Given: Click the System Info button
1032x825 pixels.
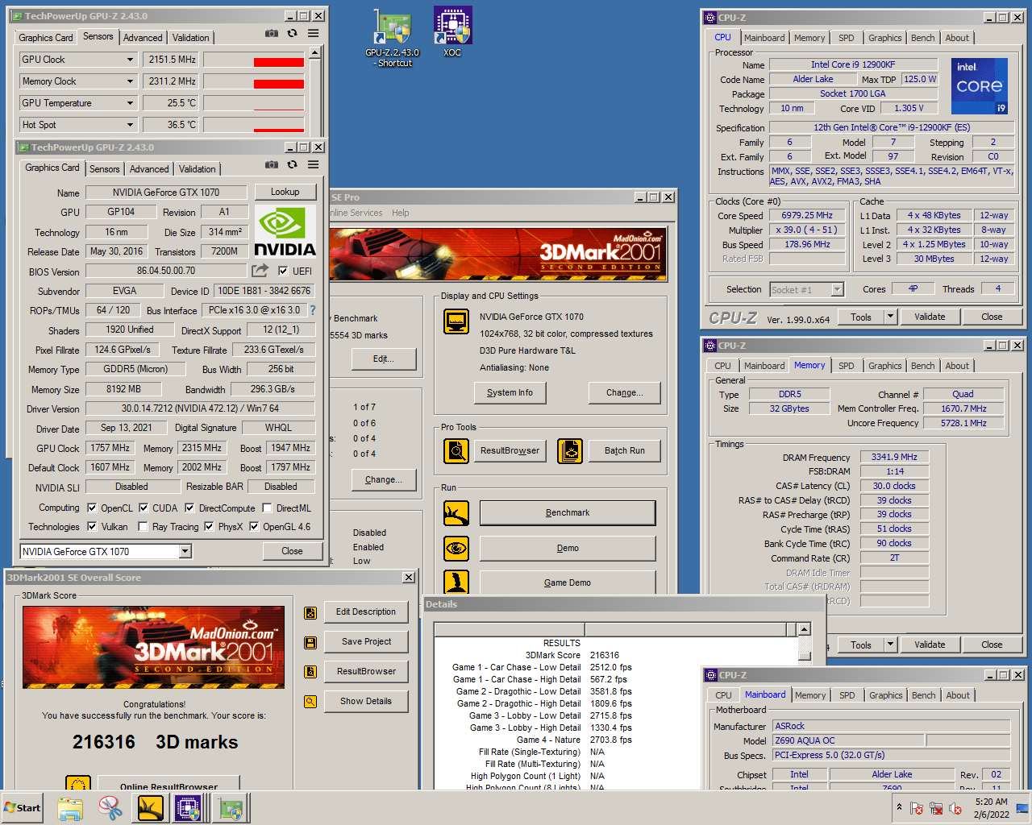Looking at the screenshot, I should point(510,393).
